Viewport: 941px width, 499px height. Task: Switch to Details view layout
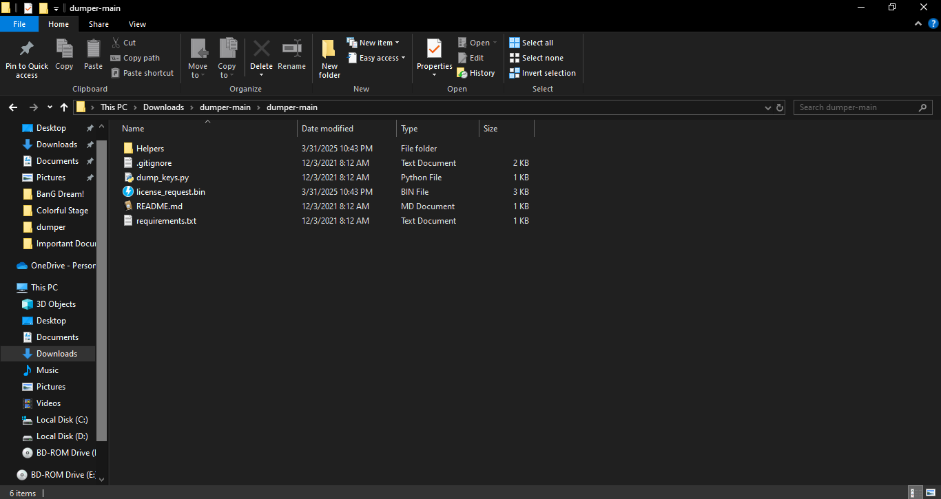click(x=913, y=493)
